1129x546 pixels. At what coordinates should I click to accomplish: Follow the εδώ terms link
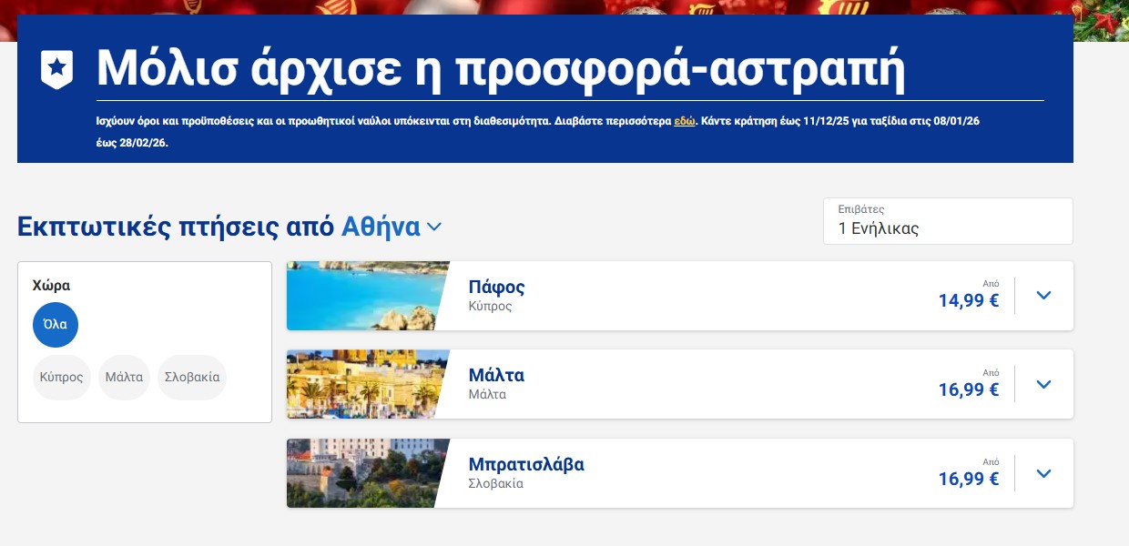[x=684, y=120]
